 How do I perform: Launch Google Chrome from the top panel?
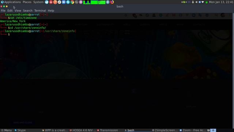tap(72, 2)
